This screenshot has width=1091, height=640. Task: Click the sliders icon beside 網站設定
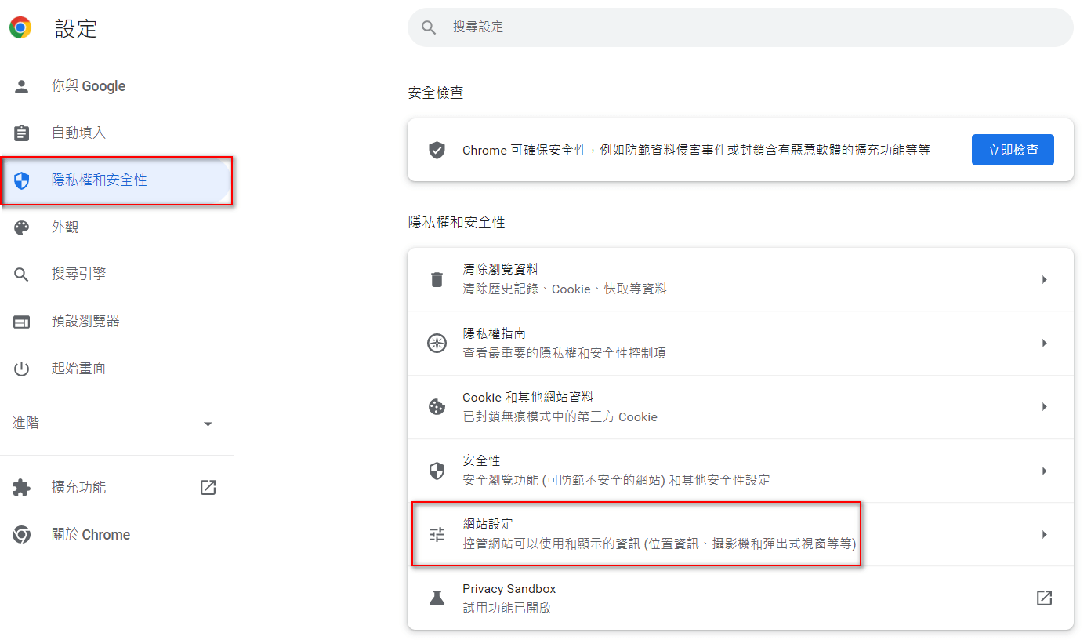pos(437,534)
